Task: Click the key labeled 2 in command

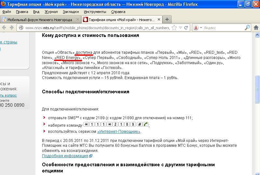Action: click(x=115, y=124)
